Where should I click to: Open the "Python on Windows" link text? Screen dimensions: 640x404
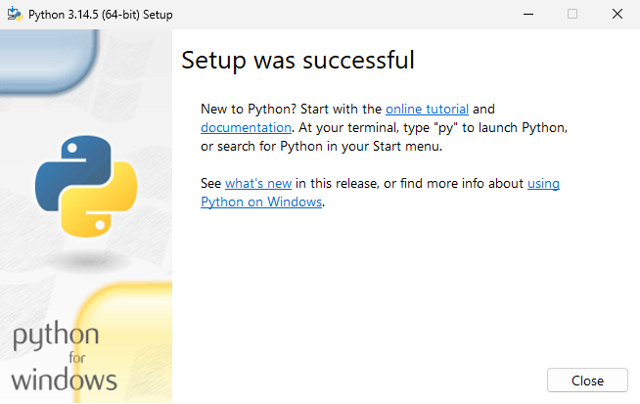tap(261, 202)
